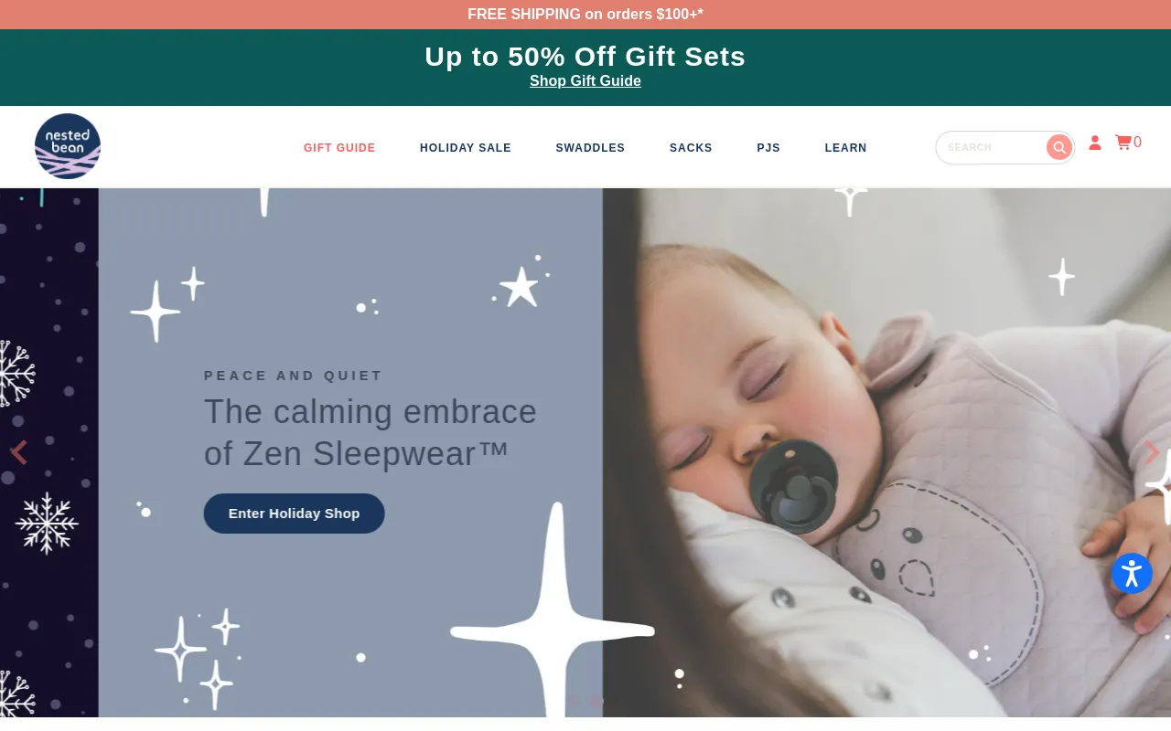Screen dimensions: 1171x731
Task: Click the search magnifier icon
Action: point(1059,147)
